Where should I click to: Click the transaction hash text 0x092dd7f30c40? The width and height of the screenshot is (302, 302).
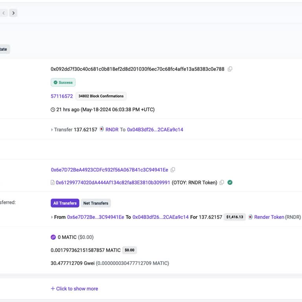(138, 69)
